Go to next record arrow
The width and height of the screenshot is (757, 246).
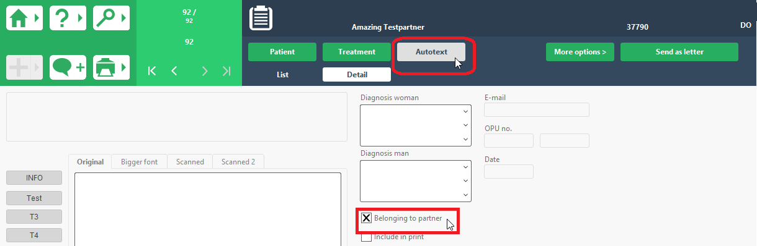pos(205,71)
